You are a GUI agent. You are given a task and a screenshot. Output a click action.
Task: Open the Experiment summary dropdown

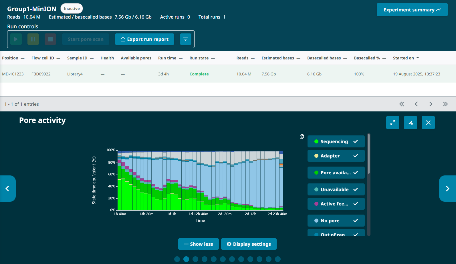tap(412, 10)
